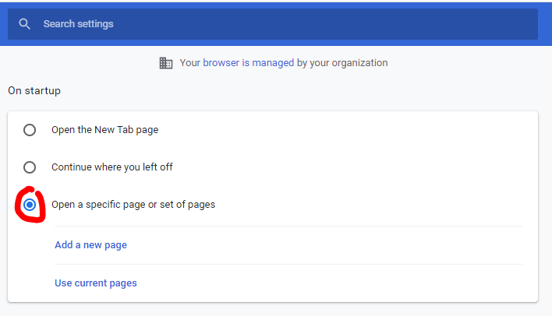Click the "Open the New Tab page" label text
Viewport: 552px width, 316px height.
[104, 130]
